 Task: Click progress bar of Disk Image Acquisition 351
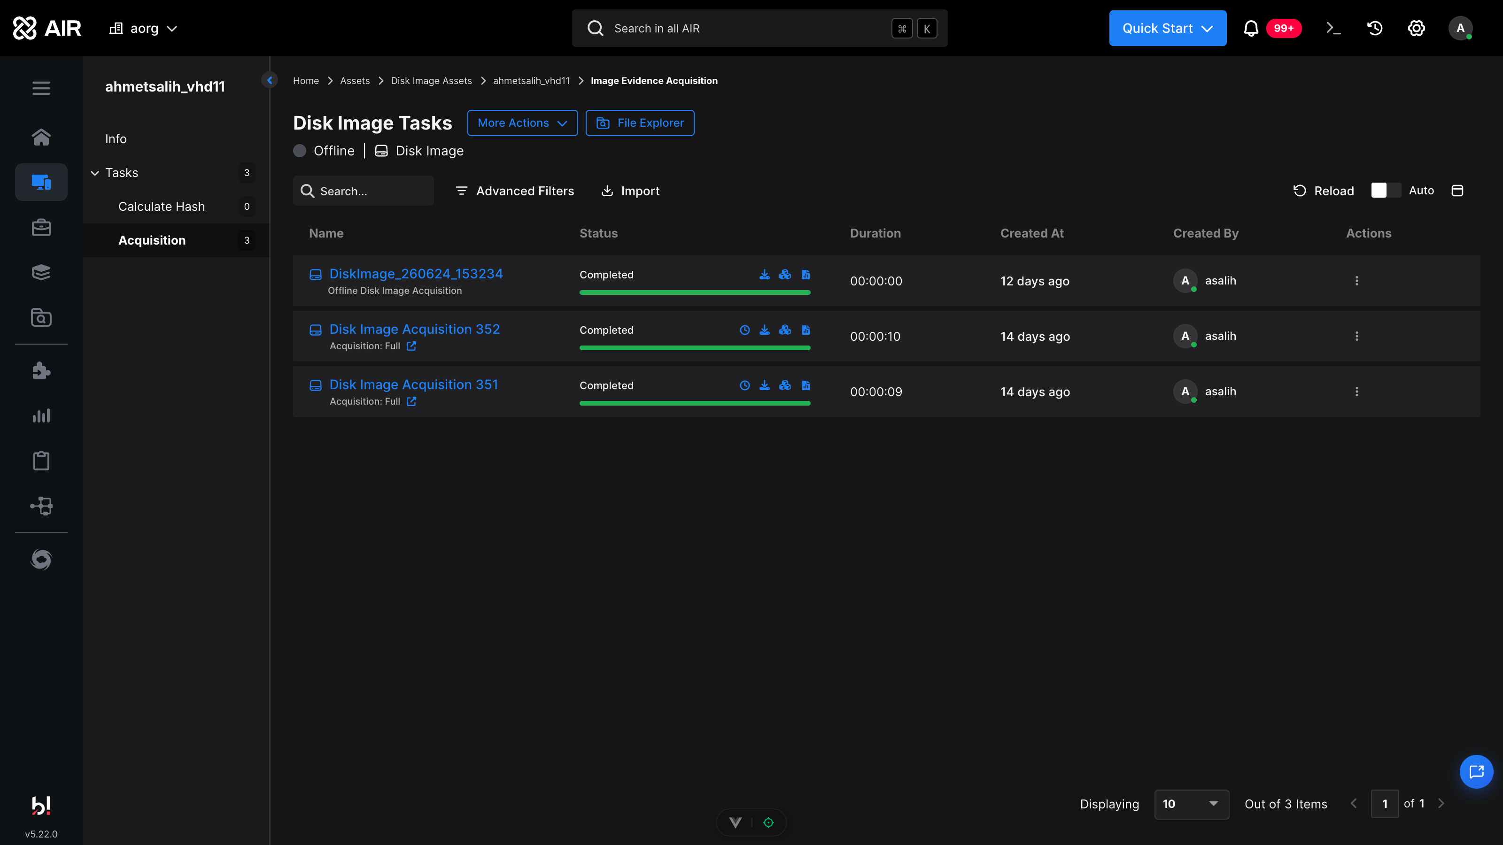click(694, 404)
